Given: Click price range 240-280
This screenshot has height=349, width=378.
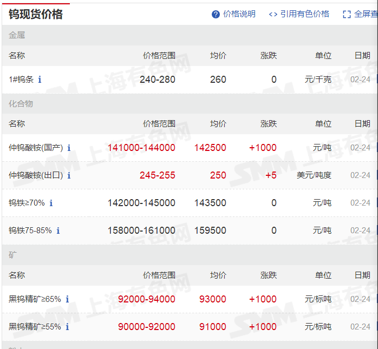Looking at the screenshot, I should (x=158, y=80).
